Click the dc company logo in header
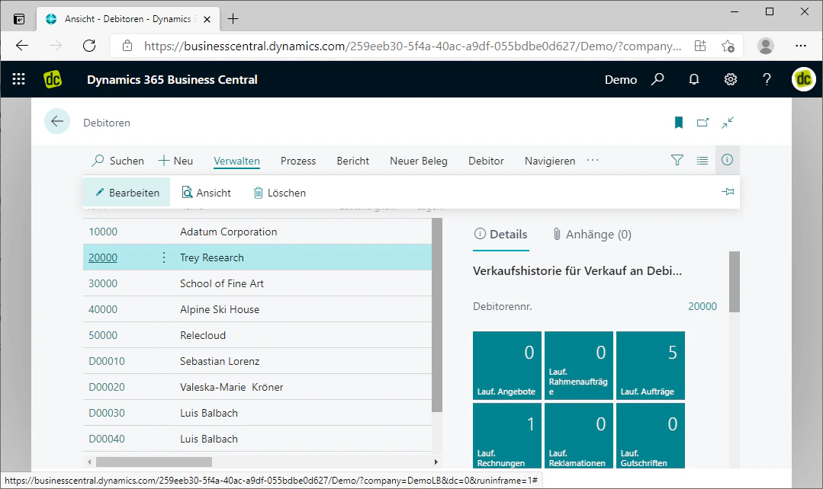 point(53,79)
